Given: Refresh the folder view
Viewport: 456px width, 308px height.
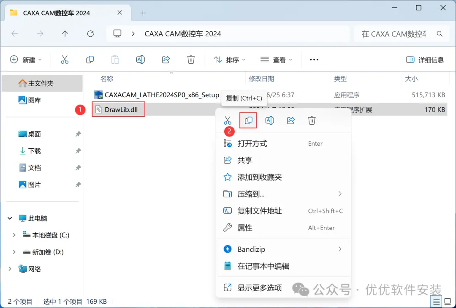Looking at the screenshot, I should click(x=90, y=34).
